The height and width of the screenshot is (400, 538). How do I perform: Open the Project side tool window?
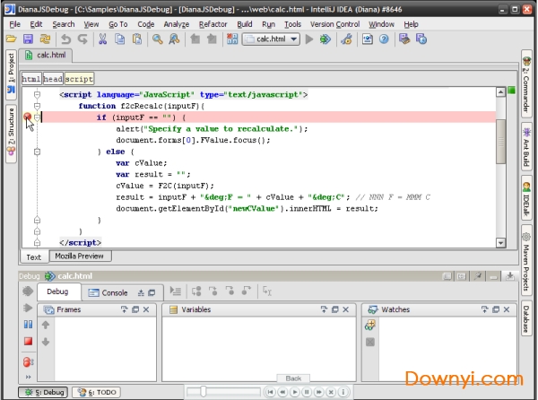11,74
